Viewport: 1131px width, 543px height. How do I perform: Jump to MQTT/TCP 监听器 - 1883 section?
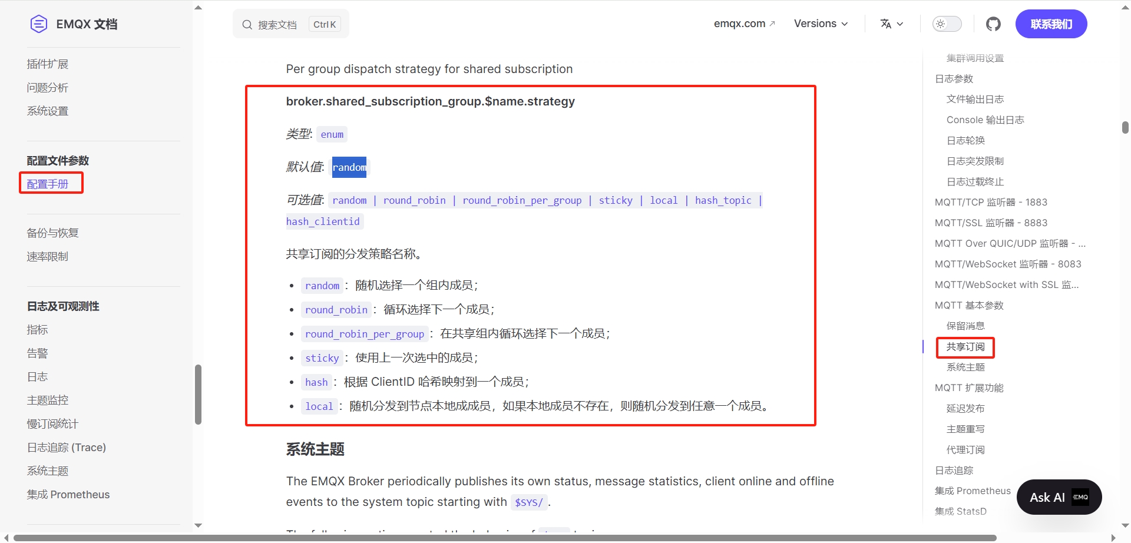991,203
